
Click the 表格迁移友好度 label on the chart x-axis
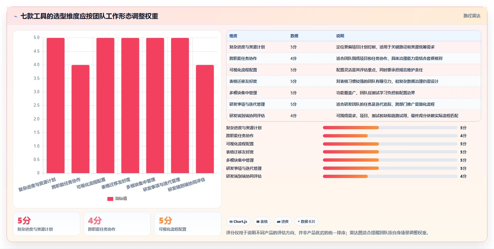[x=116, y=183]
